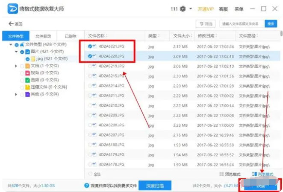Click the 4D2A6207.JPG image file icon

tap(94, 135)
